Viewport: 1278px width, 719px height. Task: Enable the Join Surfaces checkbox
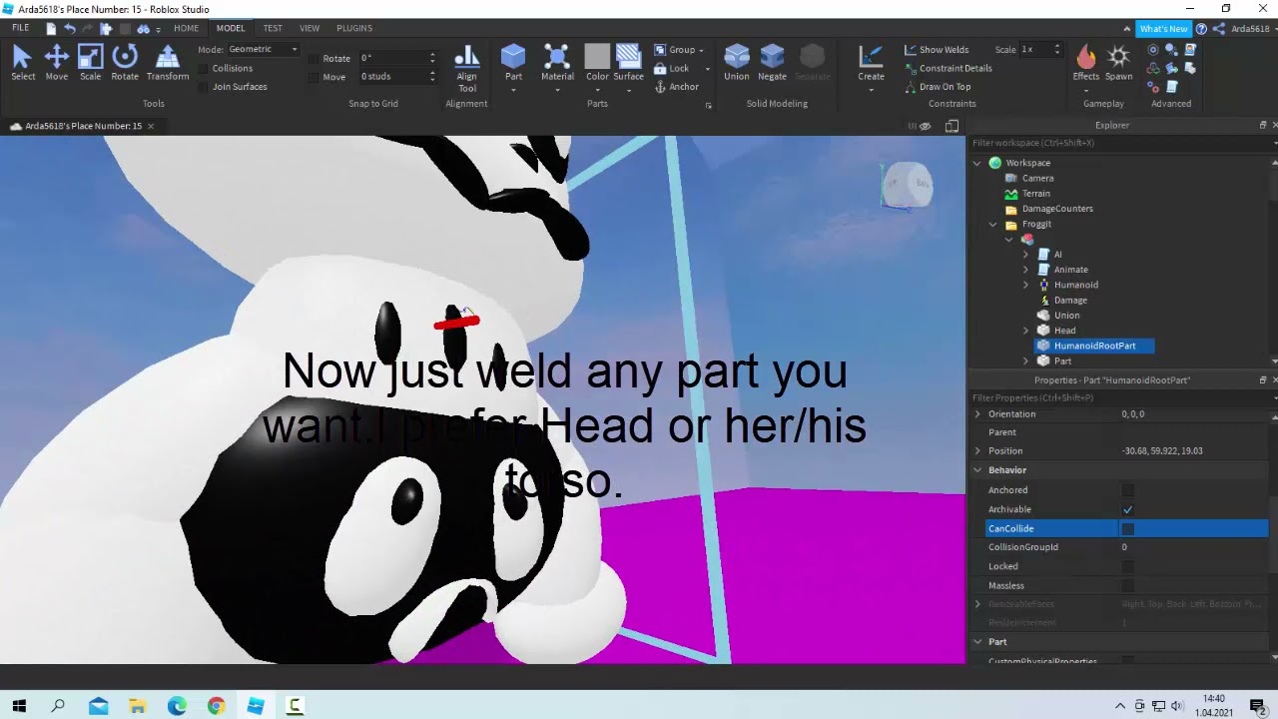click(204, 87)
